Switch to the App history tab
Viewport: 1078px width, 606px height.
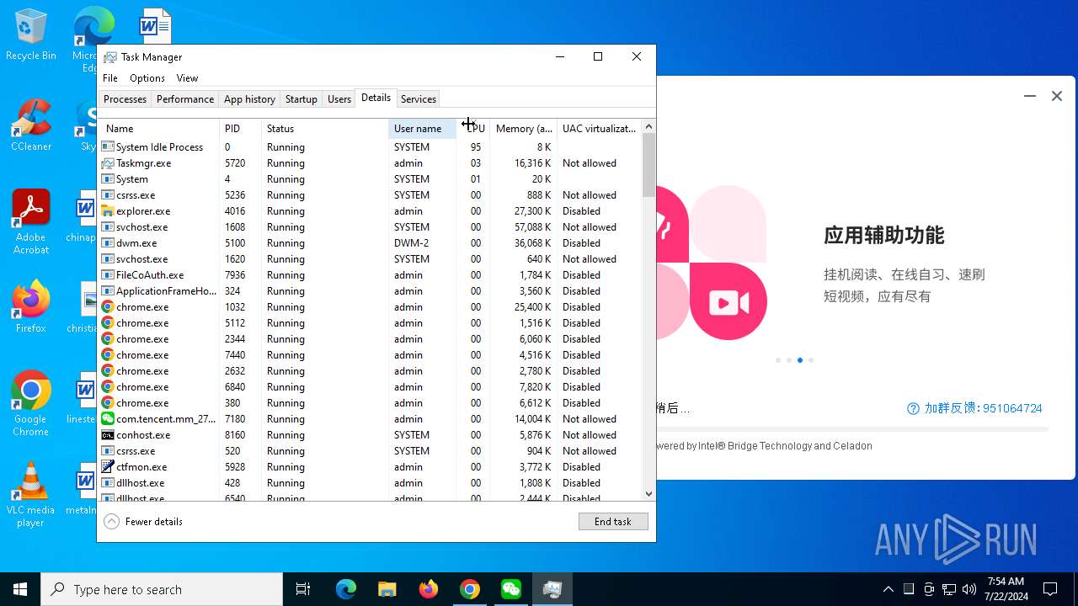pyautogui.click(x=249, y=99)
